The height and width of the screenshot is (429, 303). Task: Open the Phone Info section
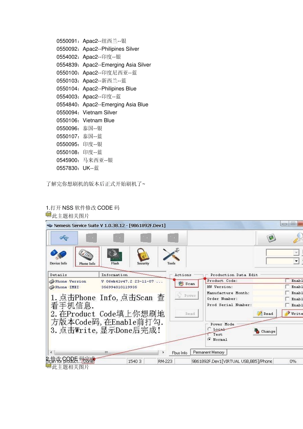point(87,257)
